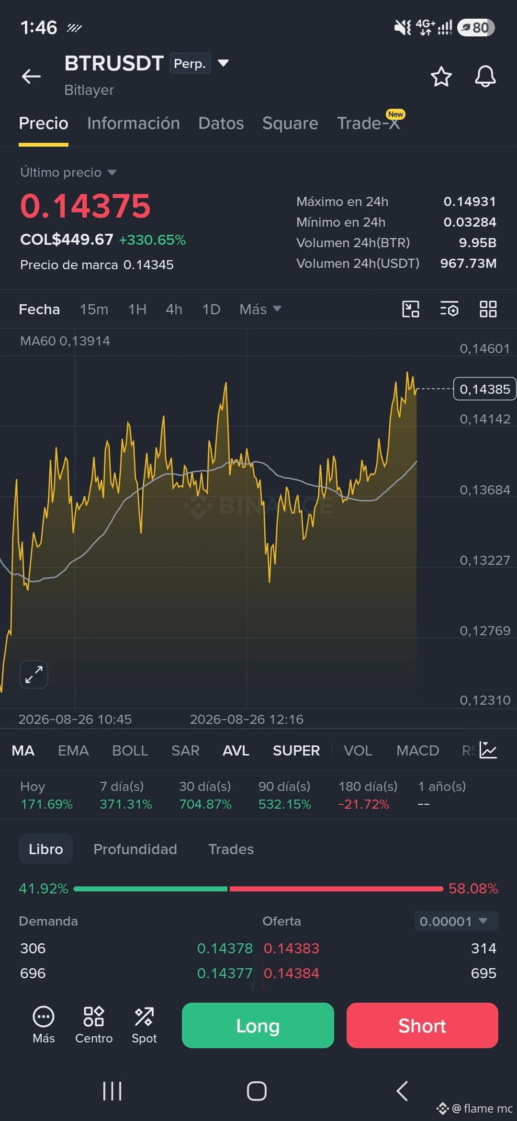Toggle the SAR indicator

[185, 750]
